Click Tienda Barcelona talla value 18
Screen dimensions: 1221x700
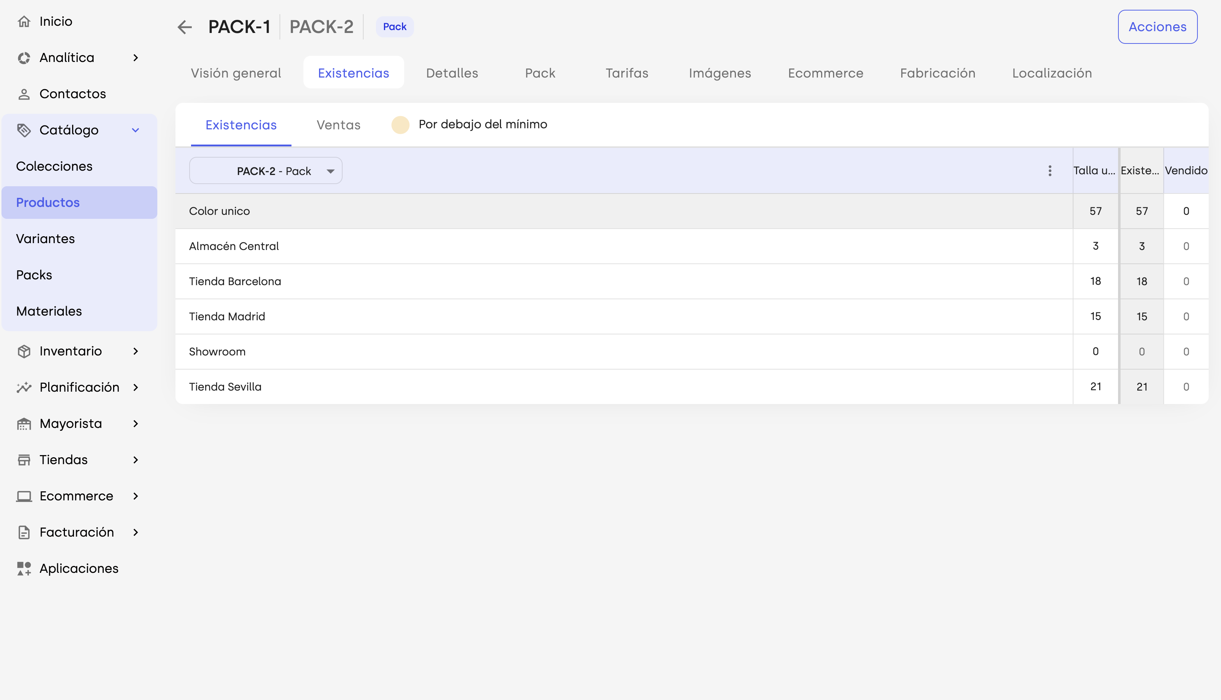tap(1096, 281)
